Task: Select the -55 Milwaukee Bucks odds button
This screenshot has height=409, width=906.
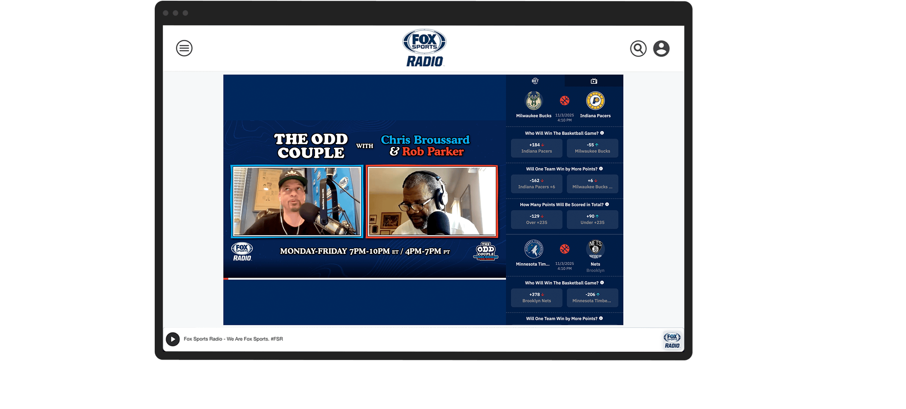Action: pyautogui.click(x=592, y=148)
